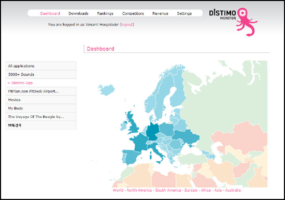Screen dimensions: 285x200
Task: Show the Europe map view
Action: point(191,190)
